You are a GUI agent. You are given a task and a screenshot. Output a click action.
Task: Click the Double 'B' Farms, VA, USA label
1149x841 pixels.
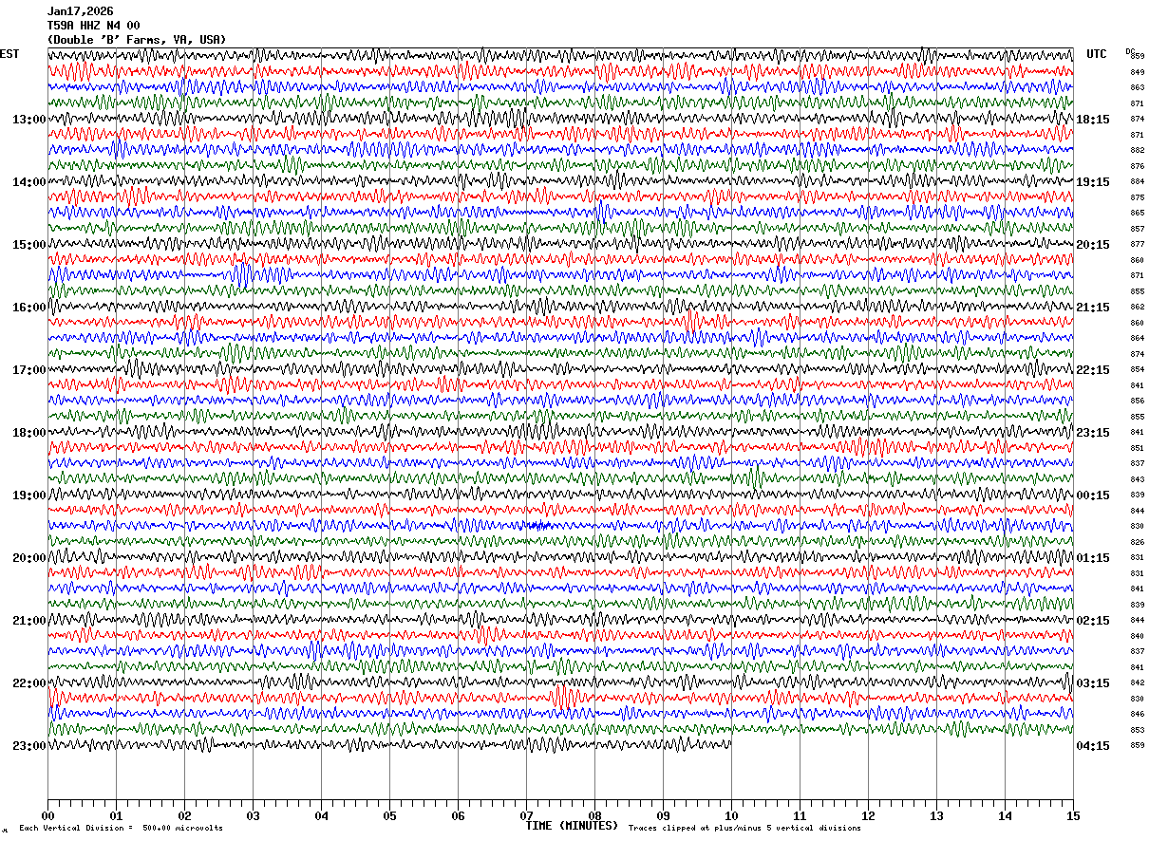138,40
